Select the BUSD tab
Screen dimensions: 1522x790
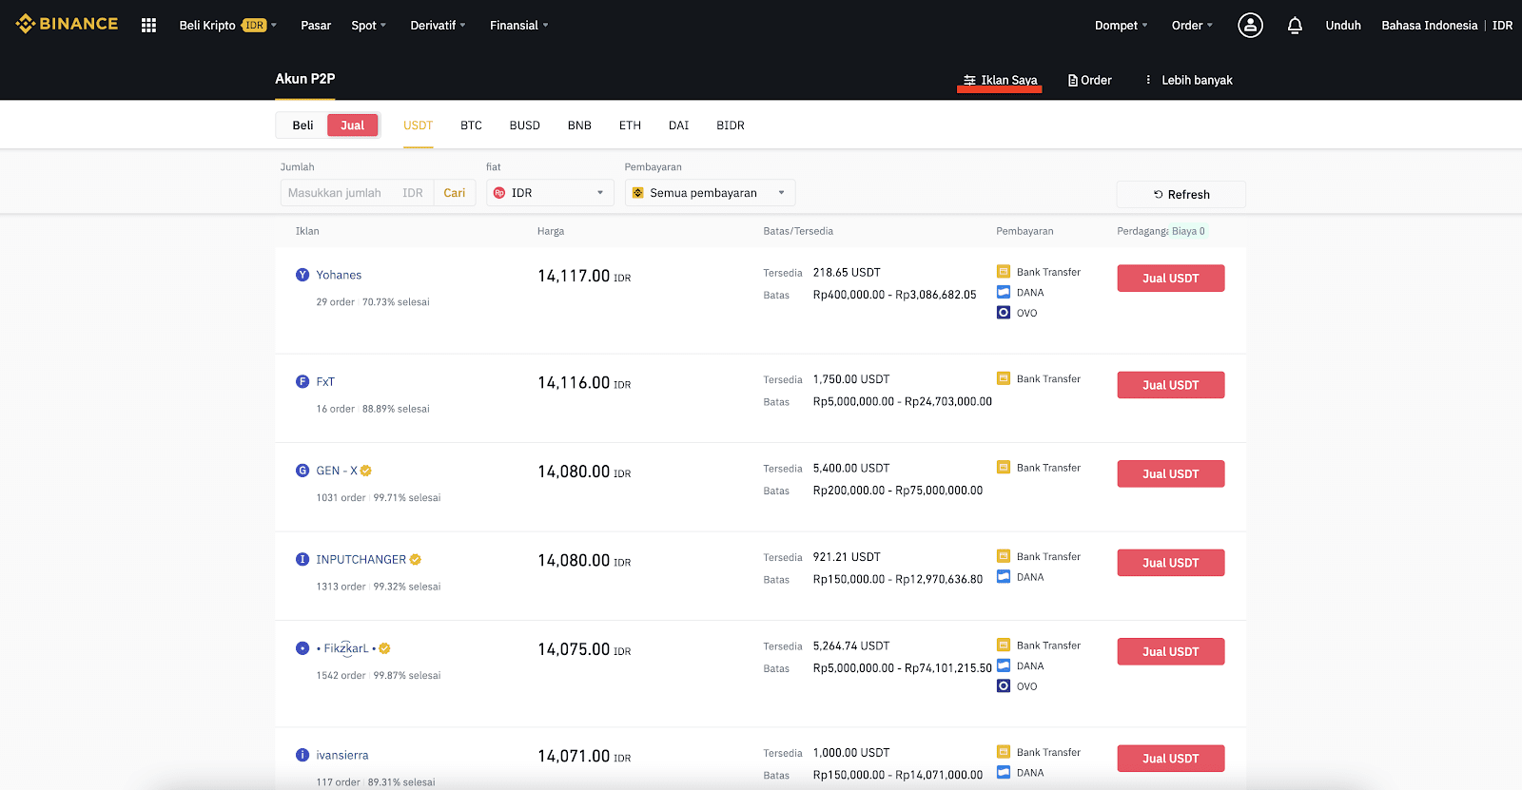point(524,125)
